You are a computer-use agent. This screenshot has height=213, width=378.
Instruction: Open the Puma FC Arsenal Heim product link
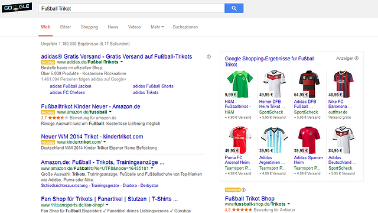(x=237, y=160)
